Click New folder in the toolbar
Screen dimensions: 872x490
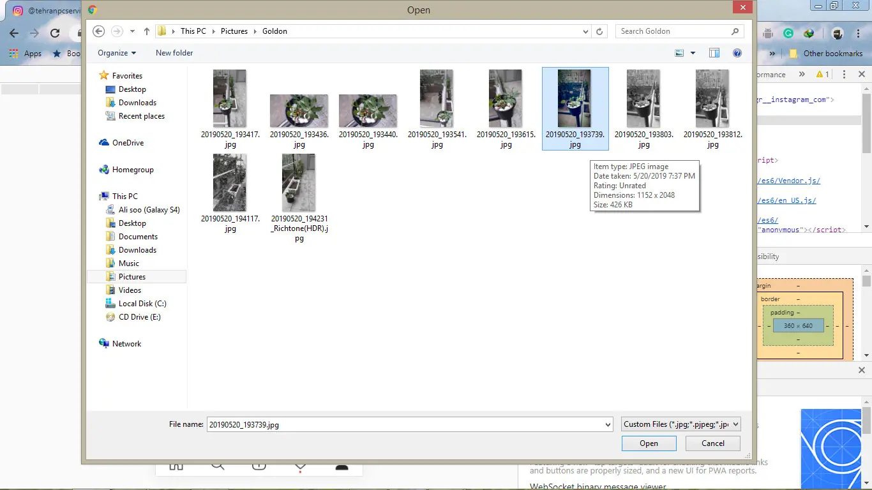coord(174,53)
